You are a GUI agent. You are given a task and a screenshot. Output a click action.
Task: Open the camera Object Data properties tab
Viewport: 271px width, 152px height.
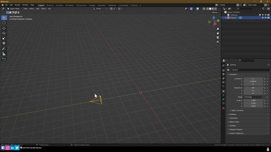(223, 103)
